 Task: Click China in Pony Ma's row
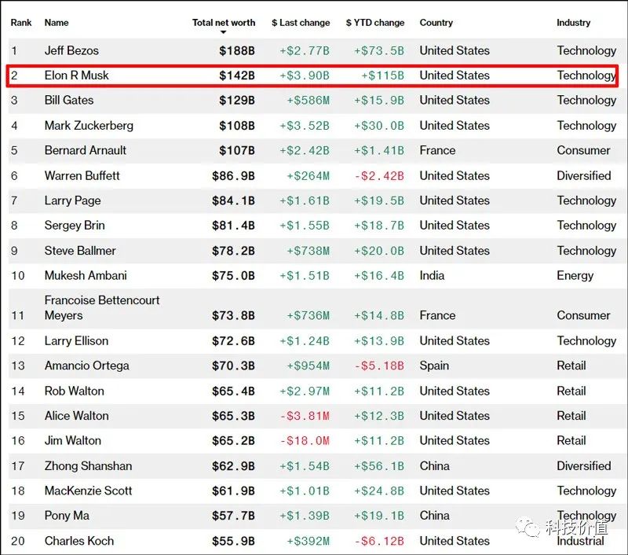(x=435, y=516)
